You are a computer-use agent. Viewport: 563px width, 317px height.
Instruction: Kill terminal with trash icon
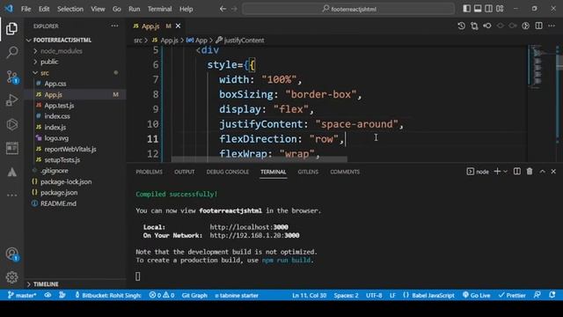tap(530, 172)
